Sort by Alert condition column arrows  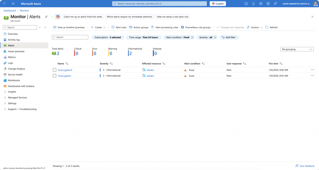[203, 63]
